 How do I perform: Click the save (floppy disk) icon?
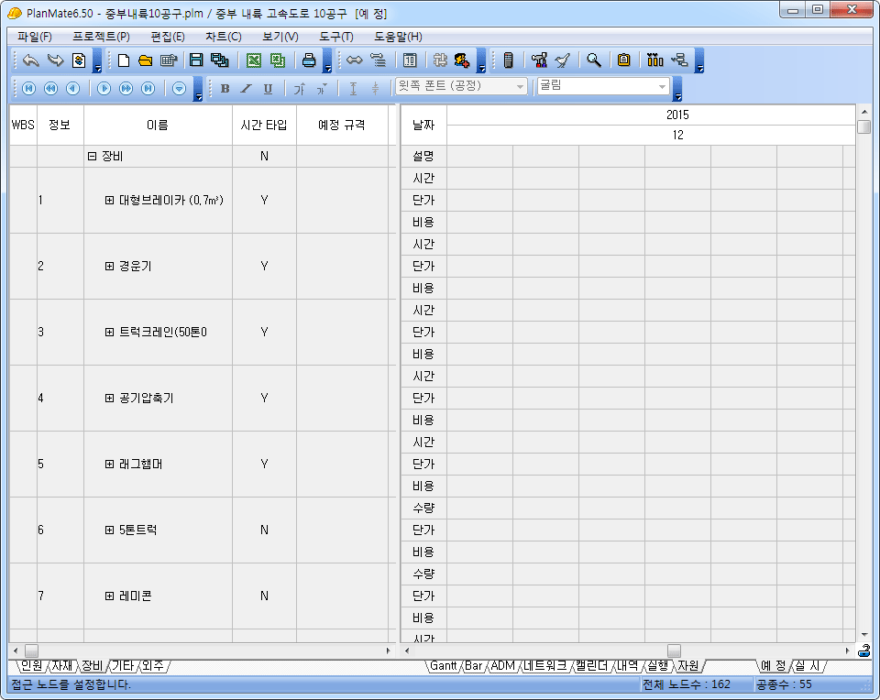coord(196,60)
